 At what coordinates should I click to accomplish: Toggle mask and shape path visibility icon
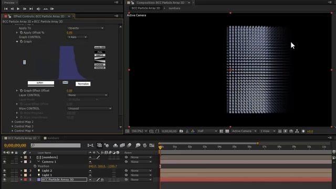coord(157,131)
